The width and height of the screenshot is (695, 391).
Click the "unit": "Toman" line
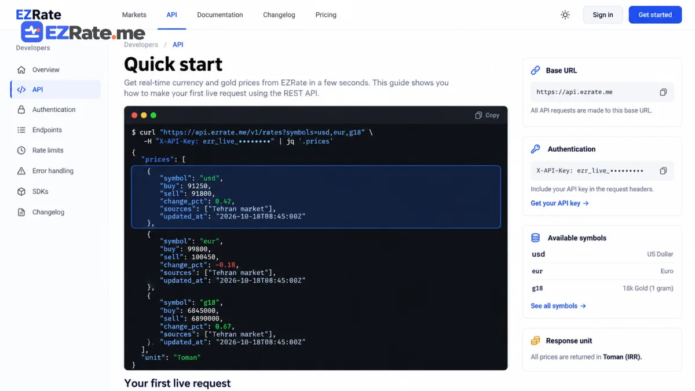point(171,357)
